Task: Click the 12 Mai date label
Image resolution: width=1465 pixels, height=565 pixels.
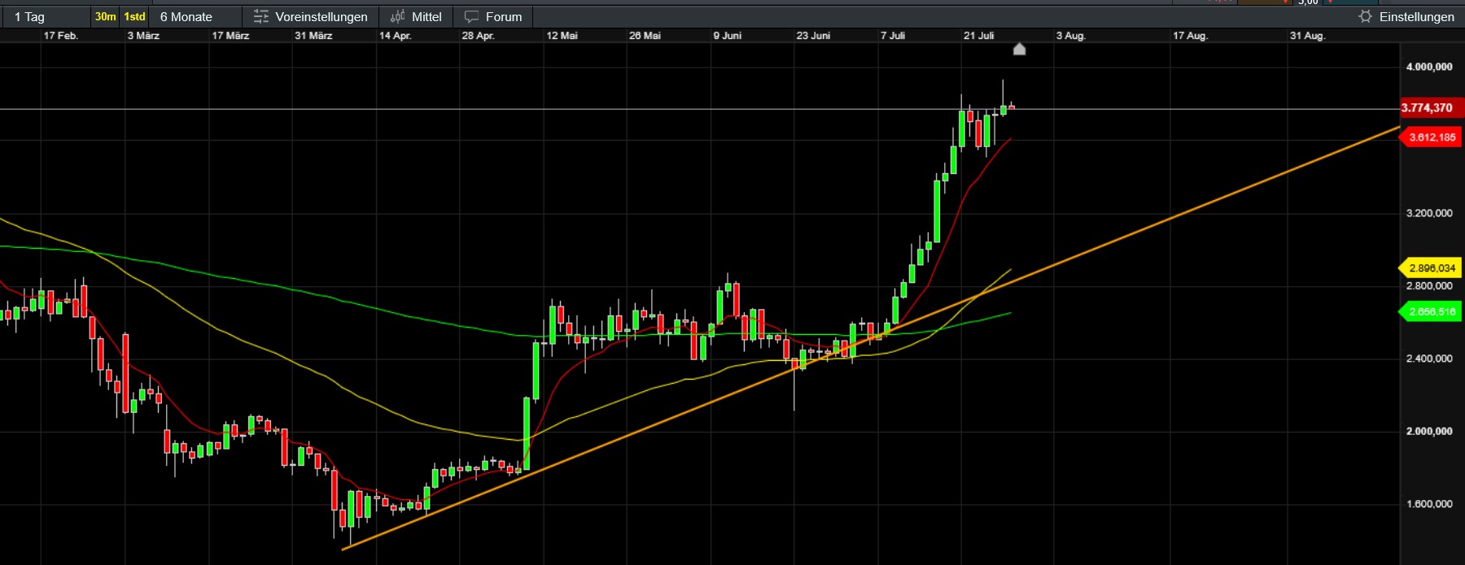Action: [562, 36]
